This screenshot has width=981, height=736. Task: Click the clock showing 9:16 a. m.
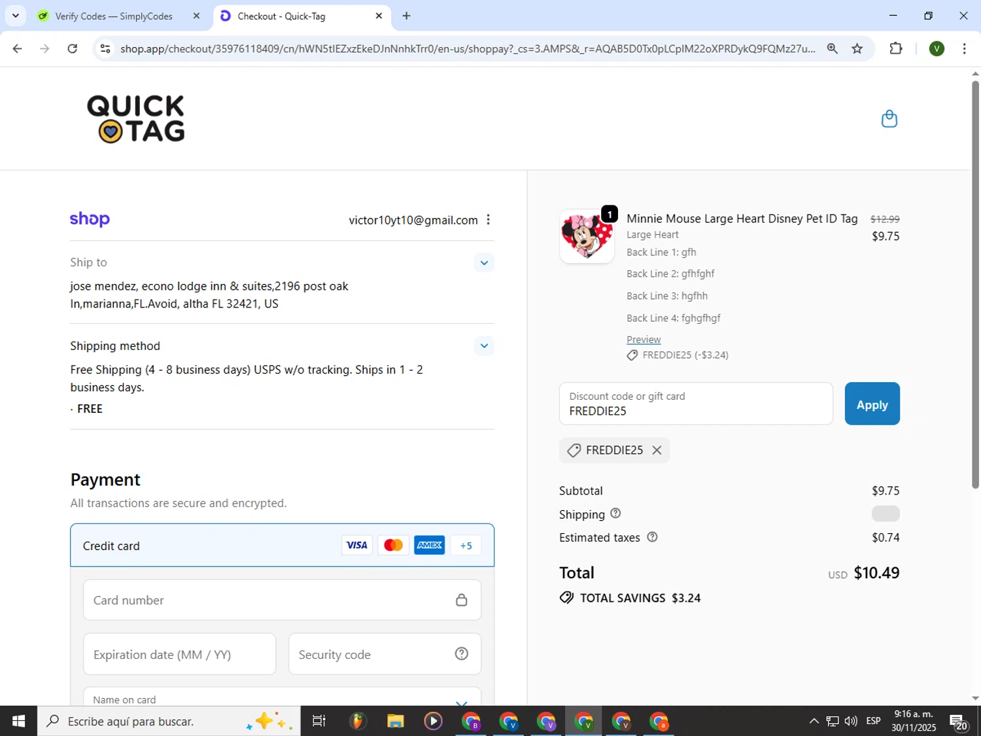point(914,714)
